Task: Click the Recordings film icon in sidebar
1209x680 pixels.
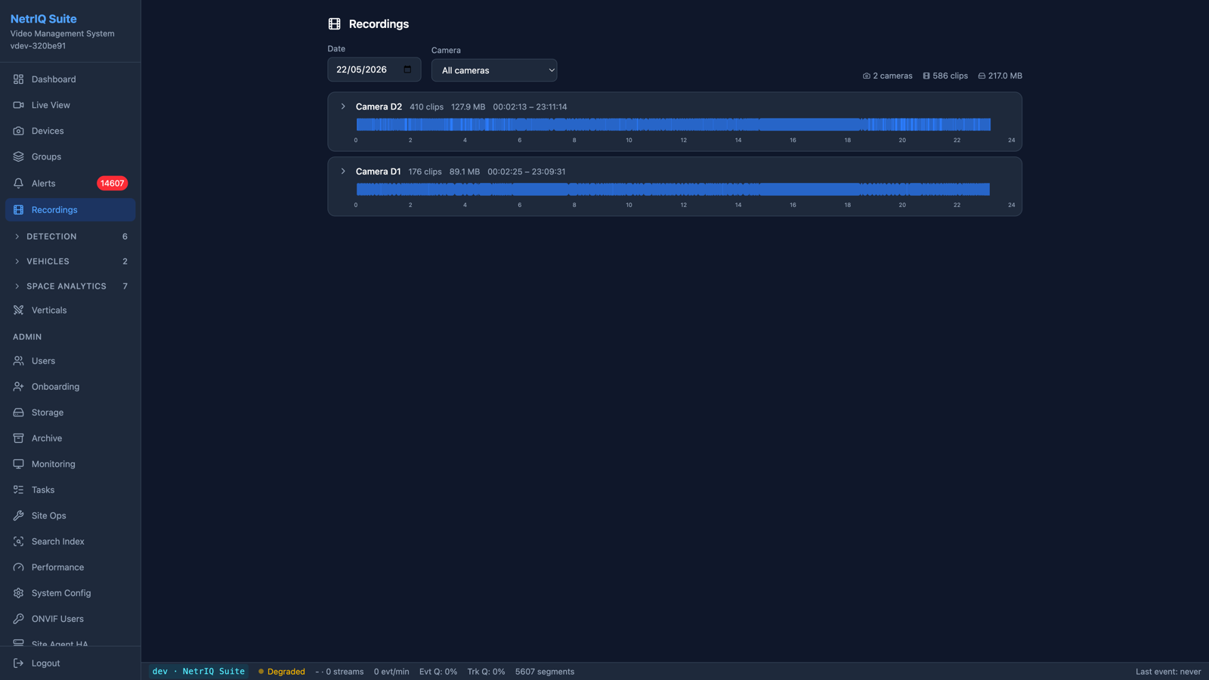Action: point(18,210)
